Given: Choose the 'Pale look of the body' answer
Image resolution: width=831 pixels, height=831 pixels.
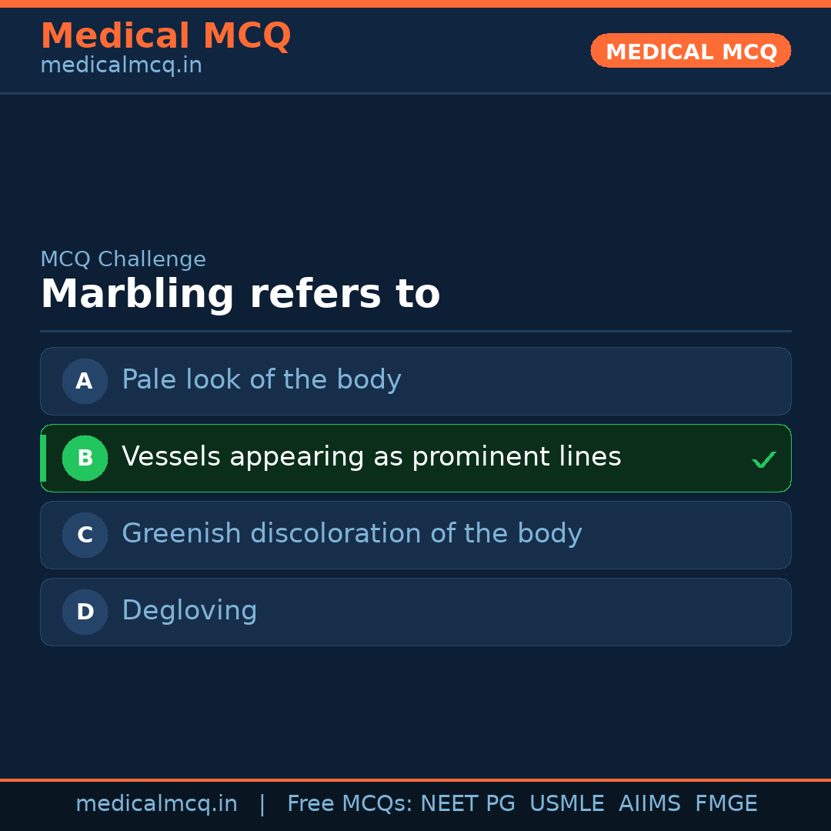Looking at the screenshot, I should click(262, 380).
